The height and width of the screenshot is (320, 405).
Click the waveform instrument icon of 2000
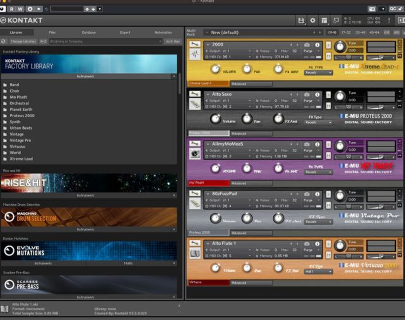coord(195,55)
